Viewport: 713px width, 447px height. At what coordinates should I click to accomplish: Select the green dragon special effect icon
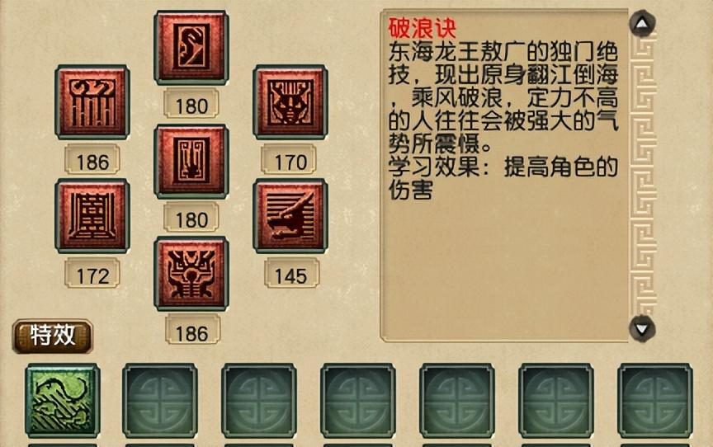(62, 401)
